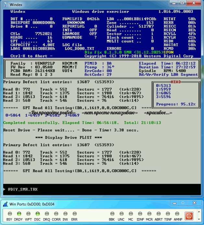This screenshot has width=204, height=225.
Task: Click the BSY status indicator light
Action: (x=10, y=214)
